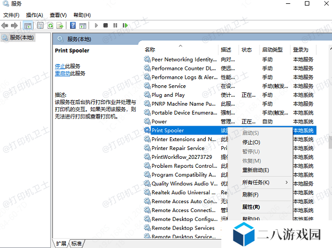Click the green Refresh toolbar icon
Viewport: 332px width, 248px height.
pos(50,25)
